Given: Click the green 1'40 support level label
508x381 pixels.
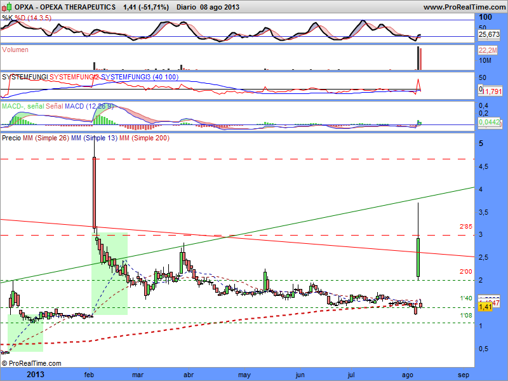Looking at the screenshot, I should point(466,298).
